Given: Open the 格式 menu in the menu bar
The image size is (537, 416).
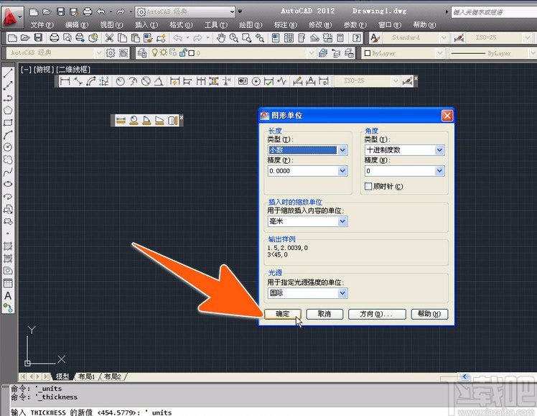Looking at the screenshot, I should pyautogui.click(x=178, y=24).
